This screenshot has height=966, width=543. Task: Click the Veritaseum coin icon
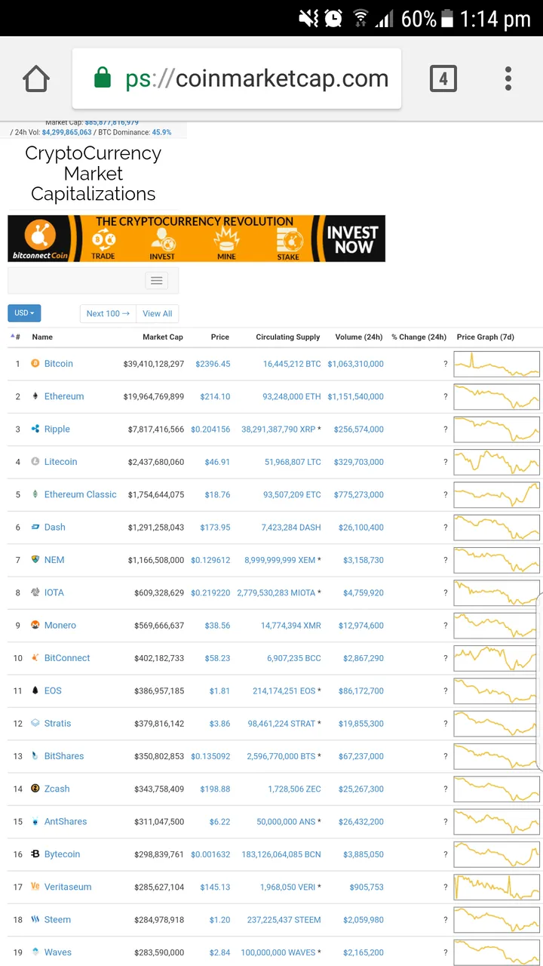[x=35, y=887]
